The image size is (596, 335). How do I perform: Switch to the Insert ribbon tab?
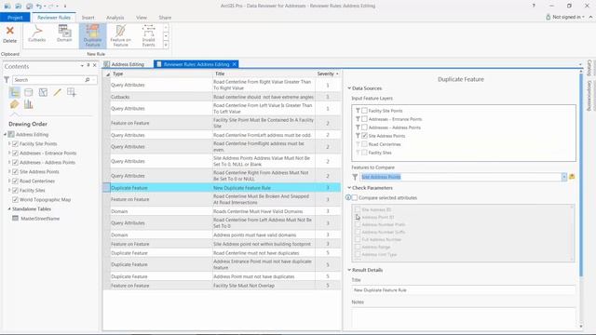[x=88, y=18]
